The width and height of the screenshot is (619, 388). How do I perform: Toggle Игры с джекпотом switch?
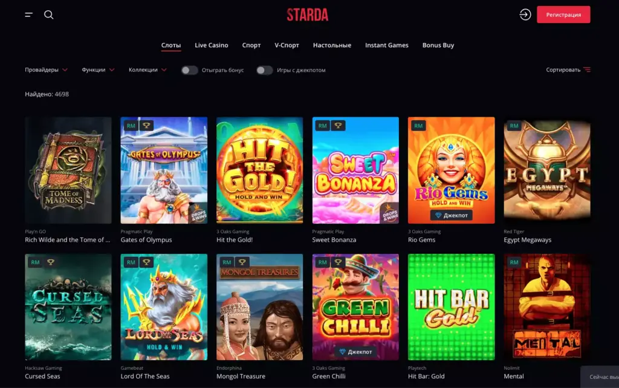pos(264,70)
